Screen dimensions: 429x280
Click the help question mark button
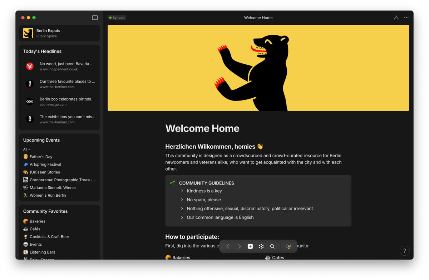[404, 251]
